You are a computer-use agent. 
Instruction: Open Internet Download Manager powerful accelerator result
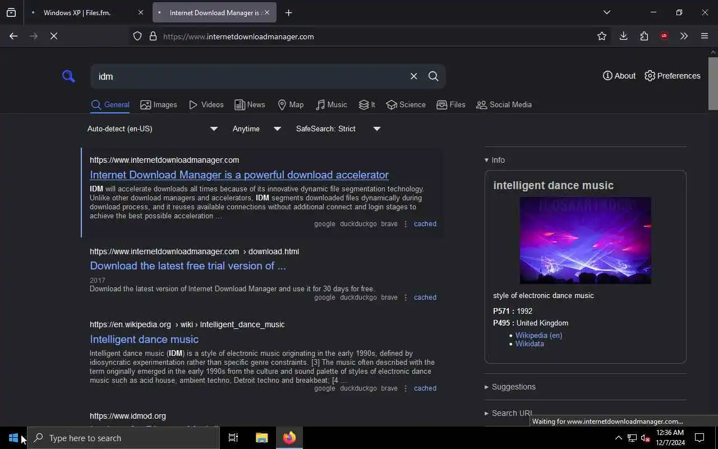(239, 175)
